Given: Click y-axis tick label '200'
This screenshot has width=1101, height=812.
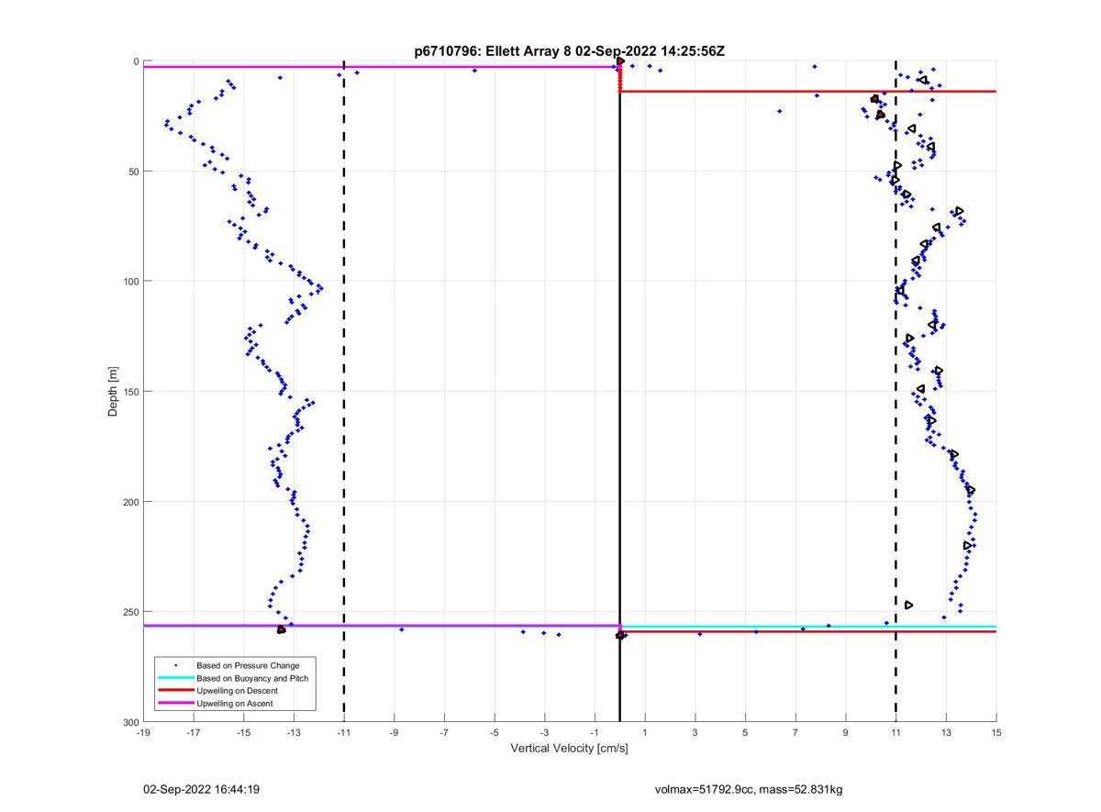Looking at the screenshot, I should coord(130,502).
